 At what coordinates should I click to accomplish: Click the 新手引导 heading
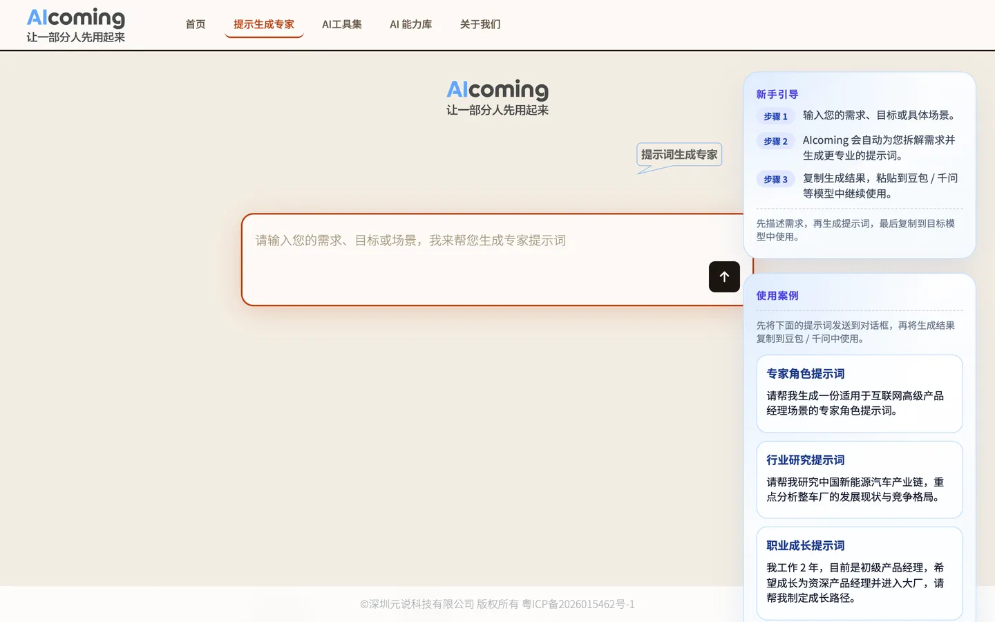[x=777, y=94]
